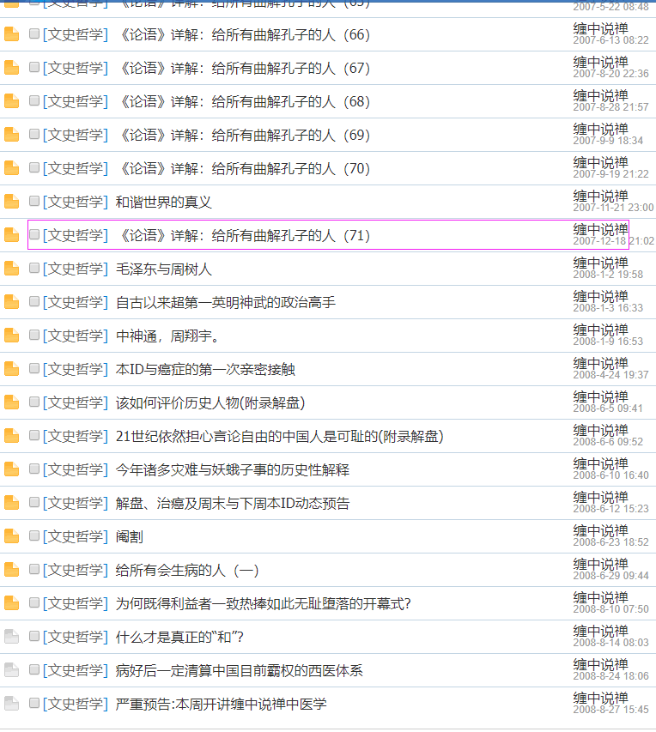This screenshot has width=656, height=732.
Task: Click [文史哲学] tag on 中神通，周翔宇。 row
Action: (76, 336)
